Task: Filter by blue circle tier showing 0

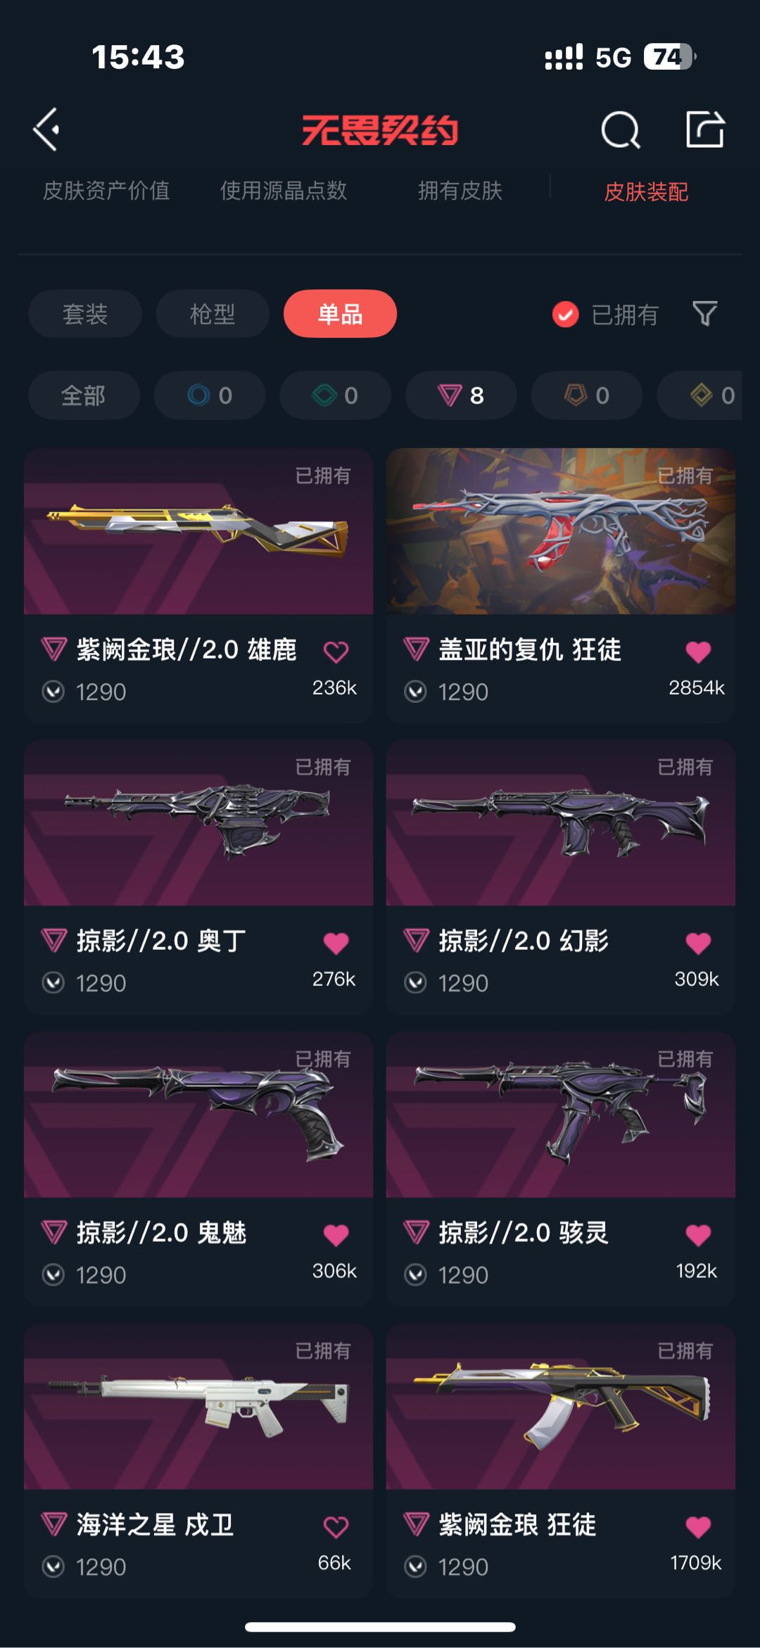Action: click(x=210, y=395)
